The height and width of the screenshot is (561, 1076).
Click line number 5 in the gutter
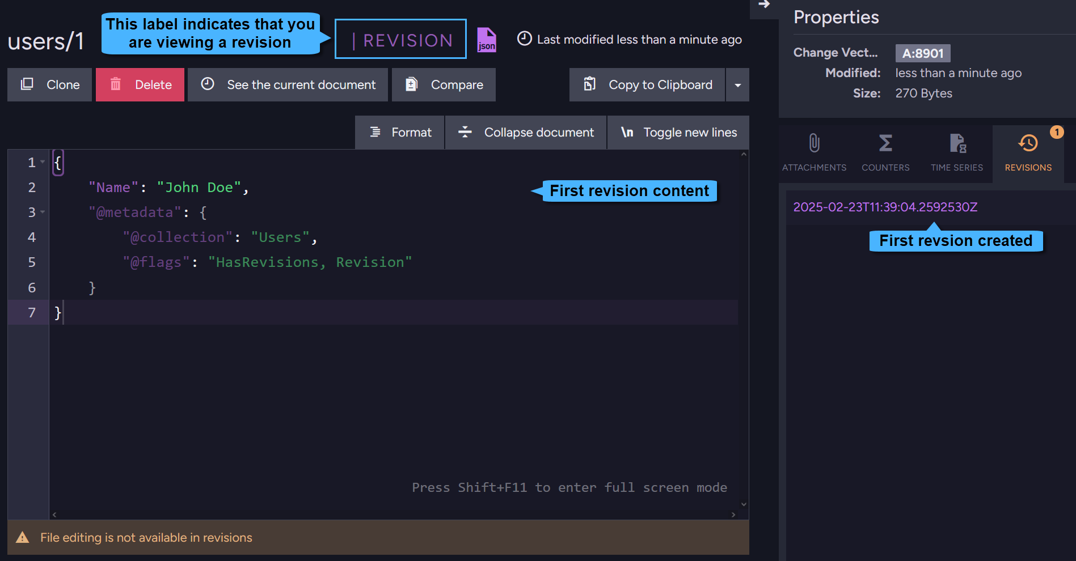32,262
